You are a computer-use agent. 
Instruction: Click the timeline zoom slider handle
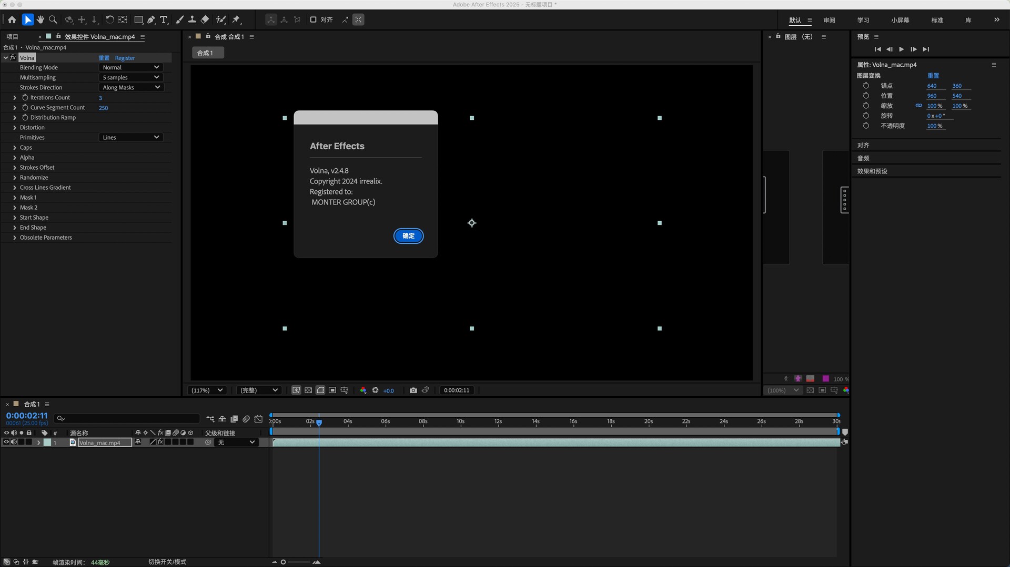tap(283, 562)
